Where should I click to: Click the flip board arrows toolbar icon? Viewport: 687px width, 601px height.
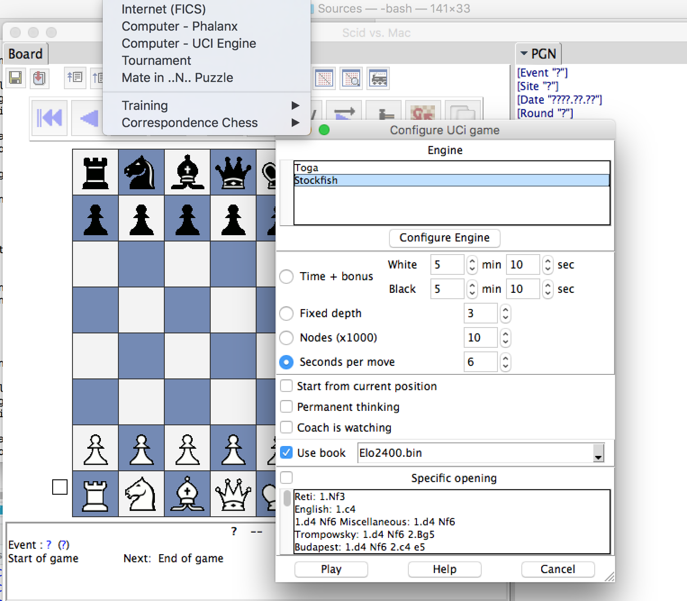[x=344, y=111]
